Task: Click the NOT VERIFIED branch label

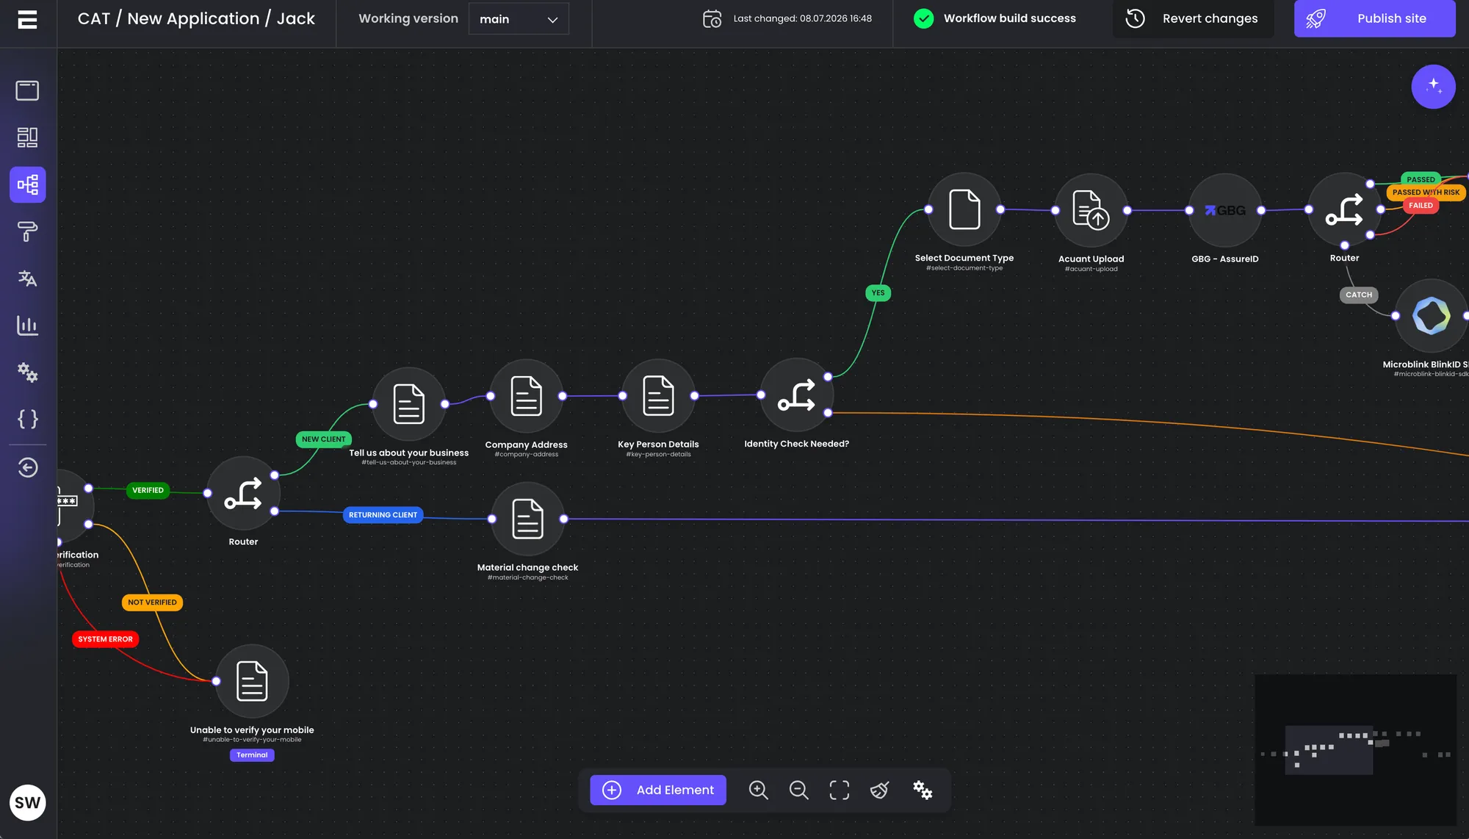Action: click(152, 602)
